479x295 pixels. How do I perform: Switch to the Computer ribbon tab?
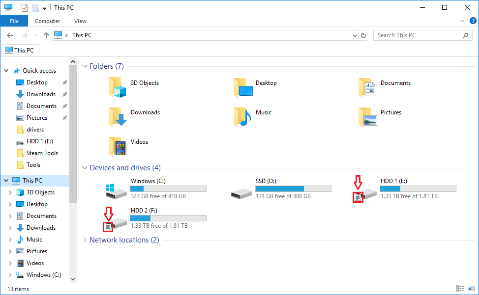pyautogui.click(x=47, y=21)
